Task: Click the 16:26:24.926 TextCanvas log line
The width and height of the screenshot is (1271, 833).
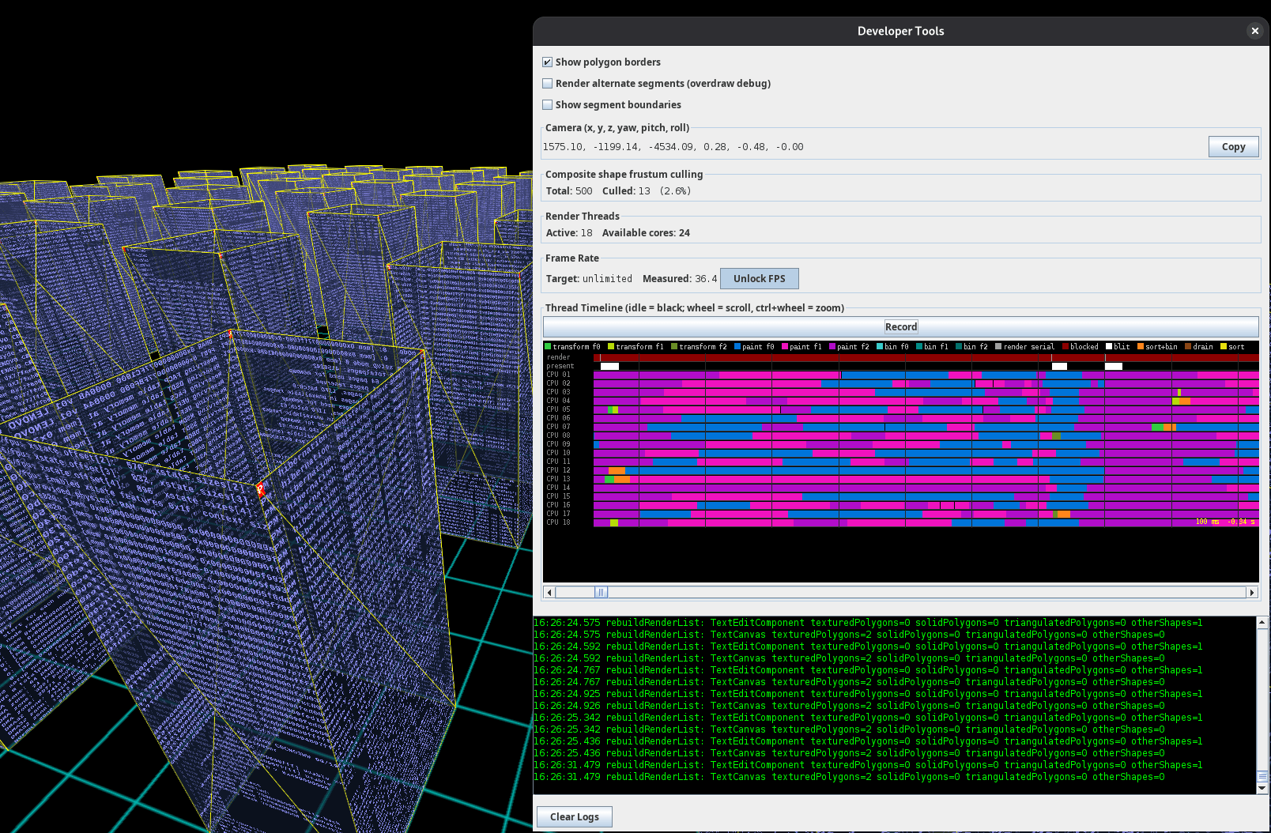Action: pyautogui.click(x=849, y=706)
